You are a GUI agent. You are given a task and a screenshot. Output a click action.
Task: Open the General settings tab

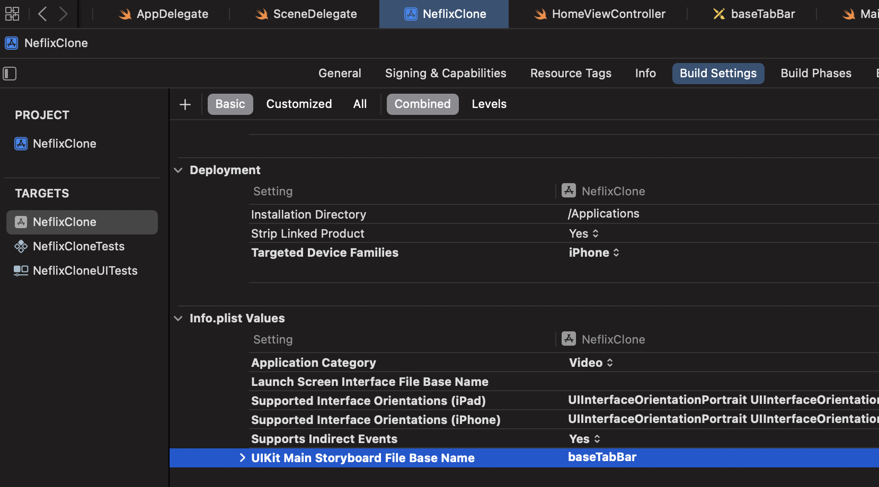340,74
